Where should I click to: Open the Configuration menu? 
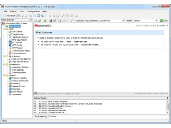(33, 11)
